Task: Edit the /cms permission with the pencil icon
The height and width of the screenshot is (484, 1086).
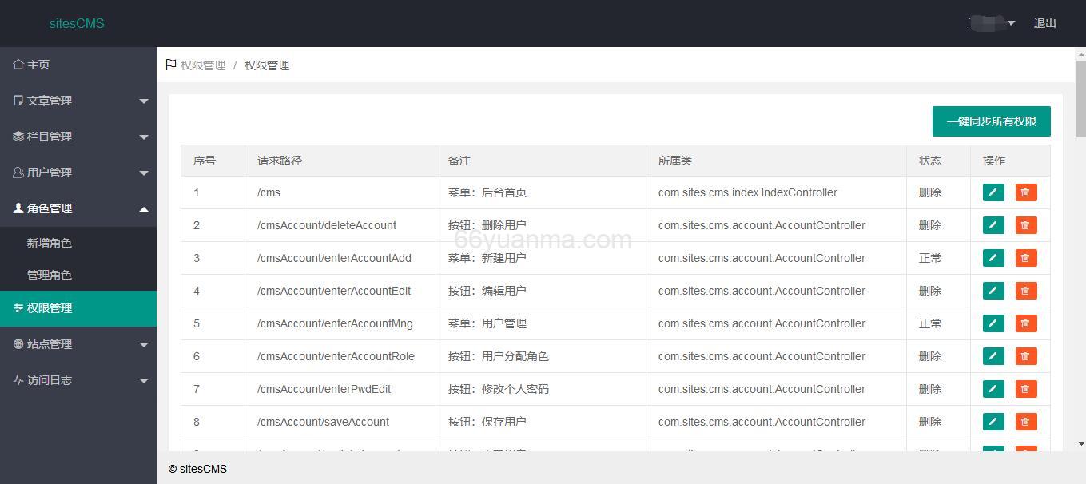Action: 993,192
